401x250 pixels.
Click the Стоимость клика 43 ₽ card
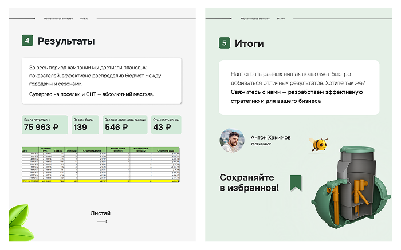[x=166, y=124]
